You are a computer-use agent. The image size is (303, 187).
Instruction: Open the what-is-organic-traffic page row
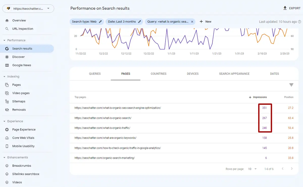184,128
